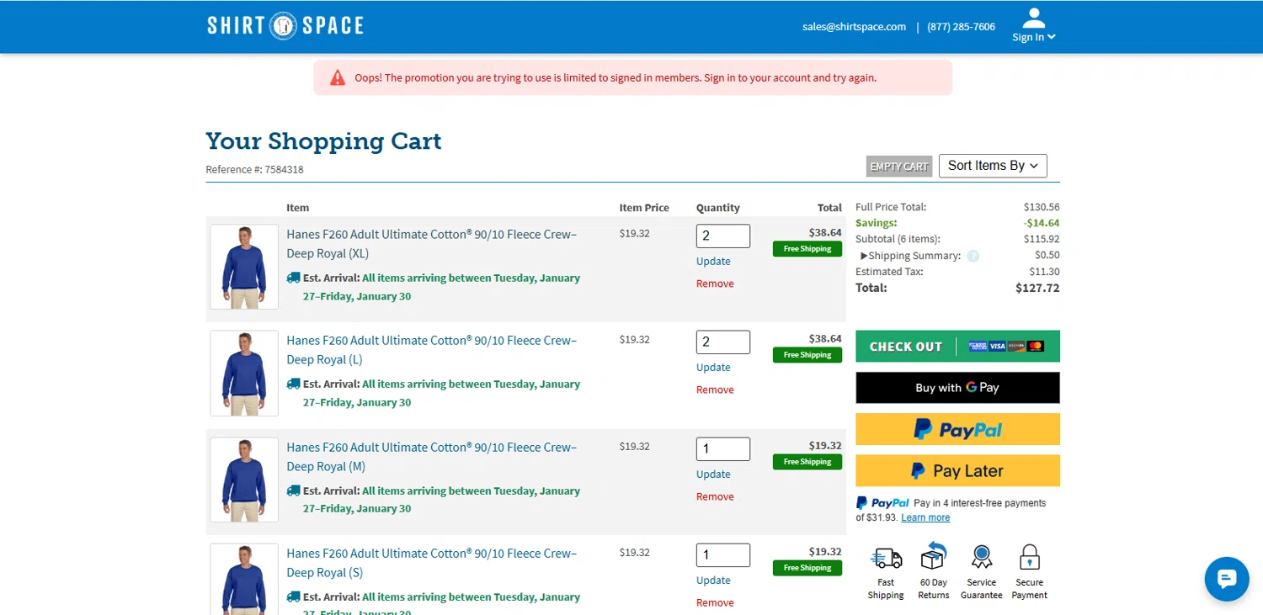Click the Secure Payment lock icon
Viewport: 1263px width, 615px height.
[x=1029, y=556]
